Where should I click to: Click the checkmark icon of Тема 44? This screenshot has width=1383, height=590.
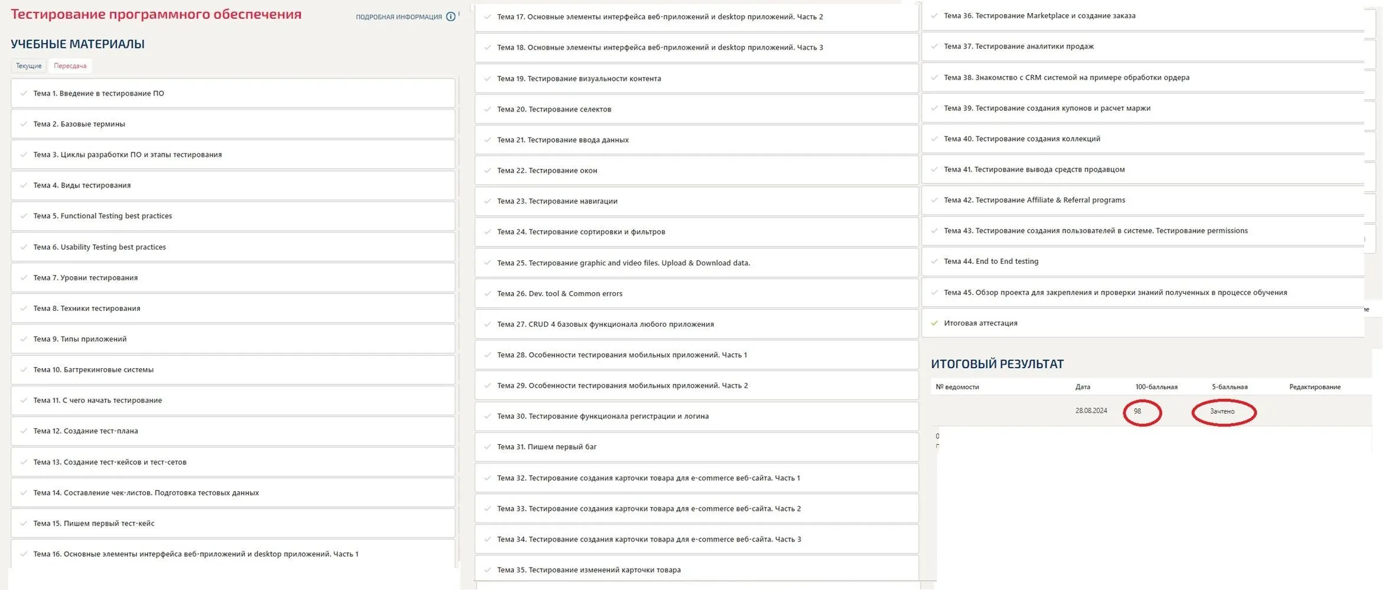coord(934,261)
